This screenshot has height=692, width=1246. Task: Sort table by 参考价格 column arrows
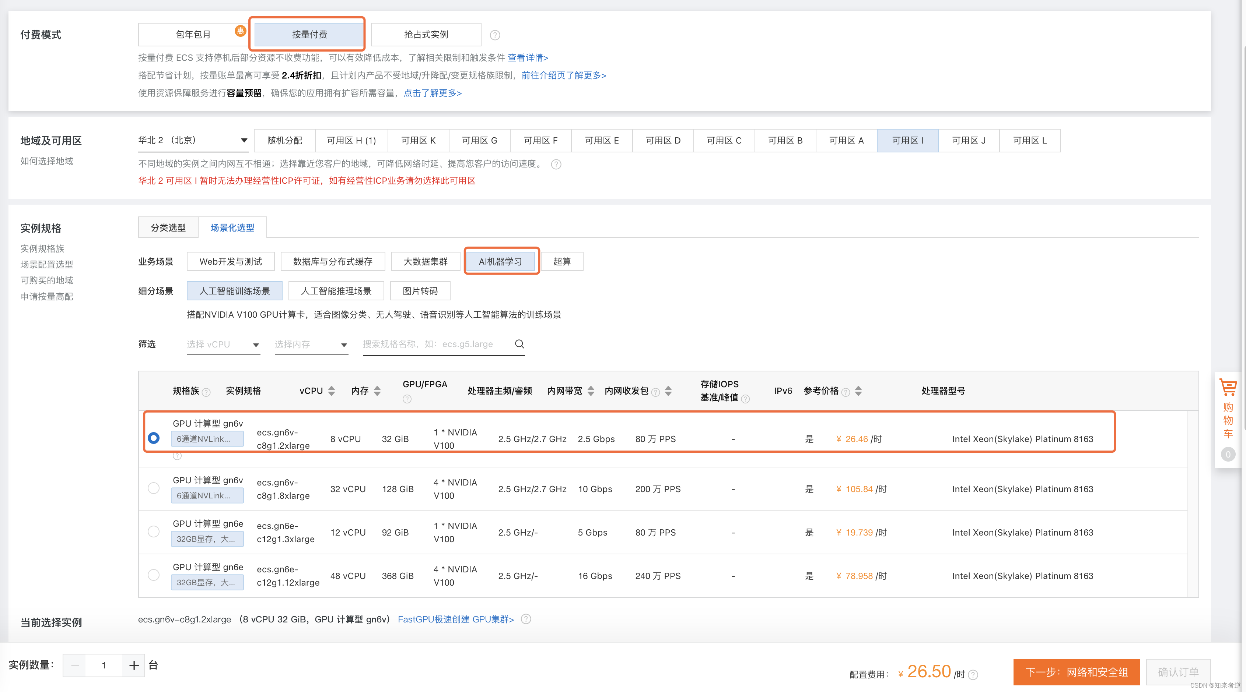pos(858,391)
